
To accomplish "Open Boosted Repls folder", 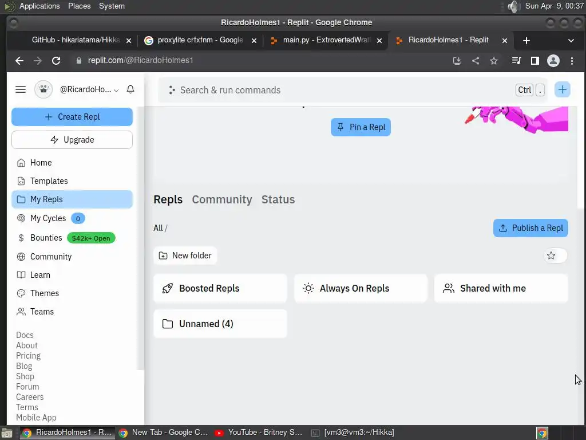I will [x=220, y=289].
